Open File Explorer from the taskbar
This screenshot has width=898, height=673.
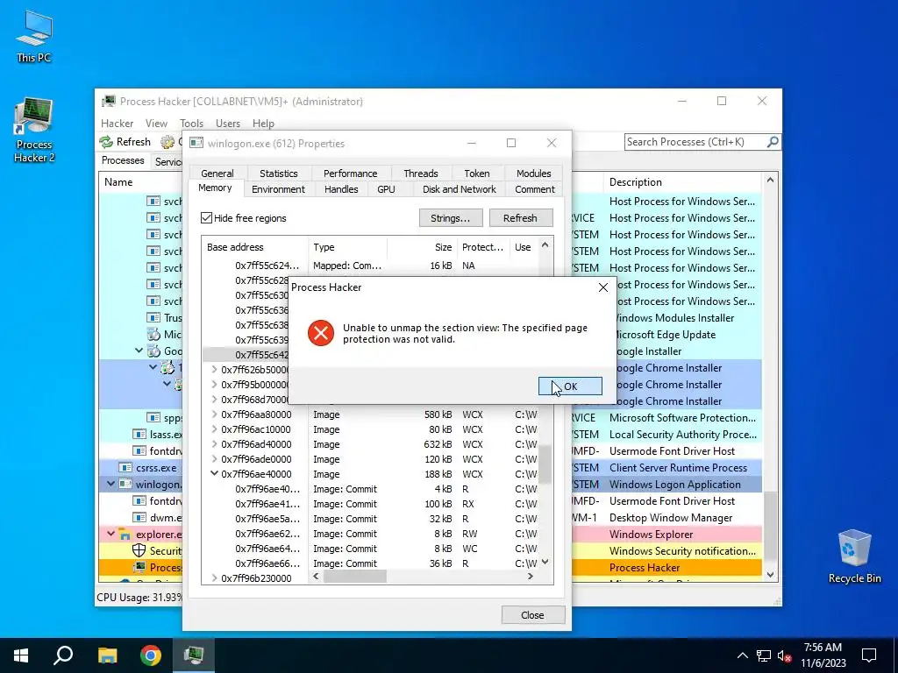(107, 655)
